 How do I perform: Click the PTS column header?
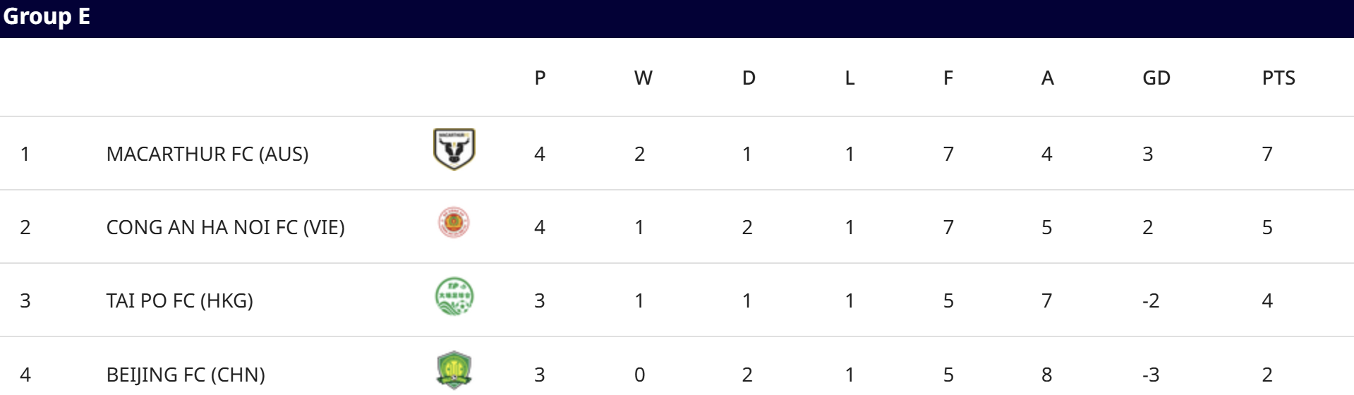click(1278, 78)
